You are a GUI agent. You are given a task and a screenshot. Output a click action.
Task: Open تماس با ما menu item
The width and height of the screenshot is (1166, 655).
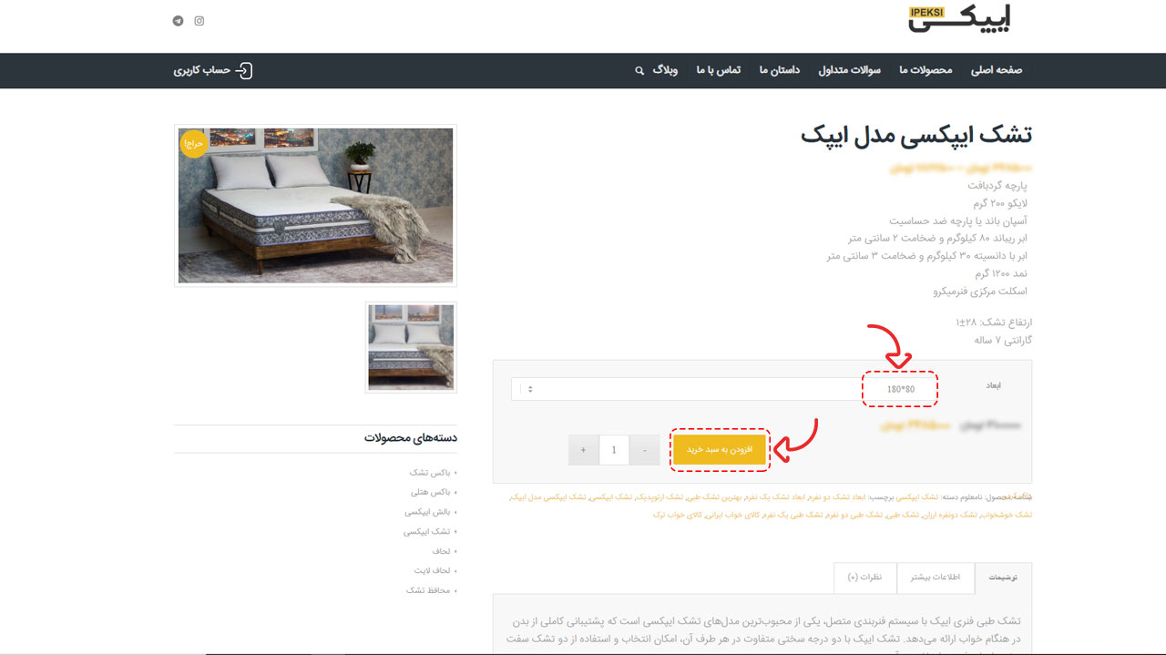(x=719, y=70)
